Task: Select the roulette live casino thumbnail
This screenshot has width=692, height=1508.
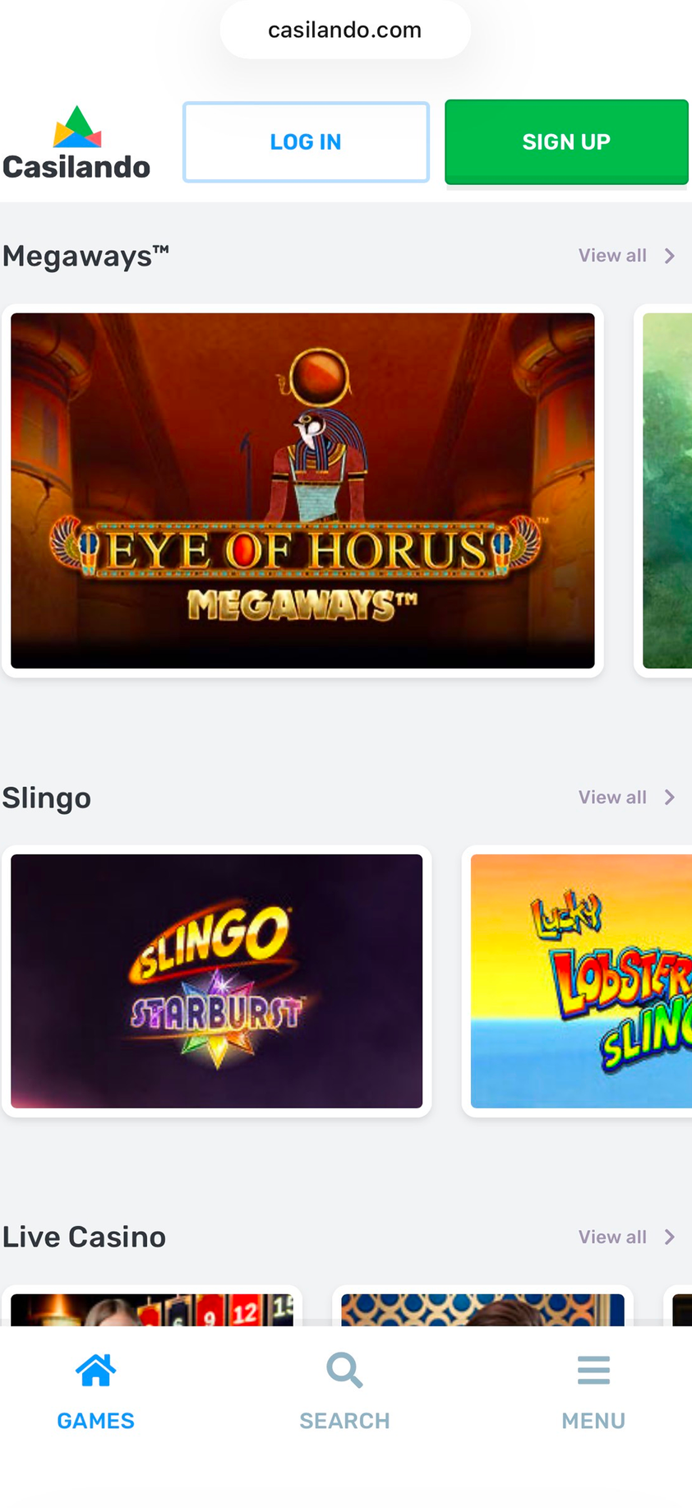Action: click(152, 1309)
